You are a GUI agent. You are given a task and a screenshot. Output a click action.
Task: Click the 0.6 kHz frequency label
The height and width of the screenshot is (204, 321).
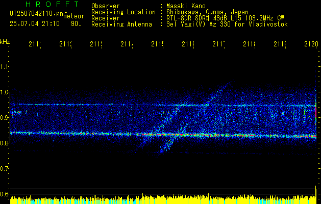coord(5,194)
